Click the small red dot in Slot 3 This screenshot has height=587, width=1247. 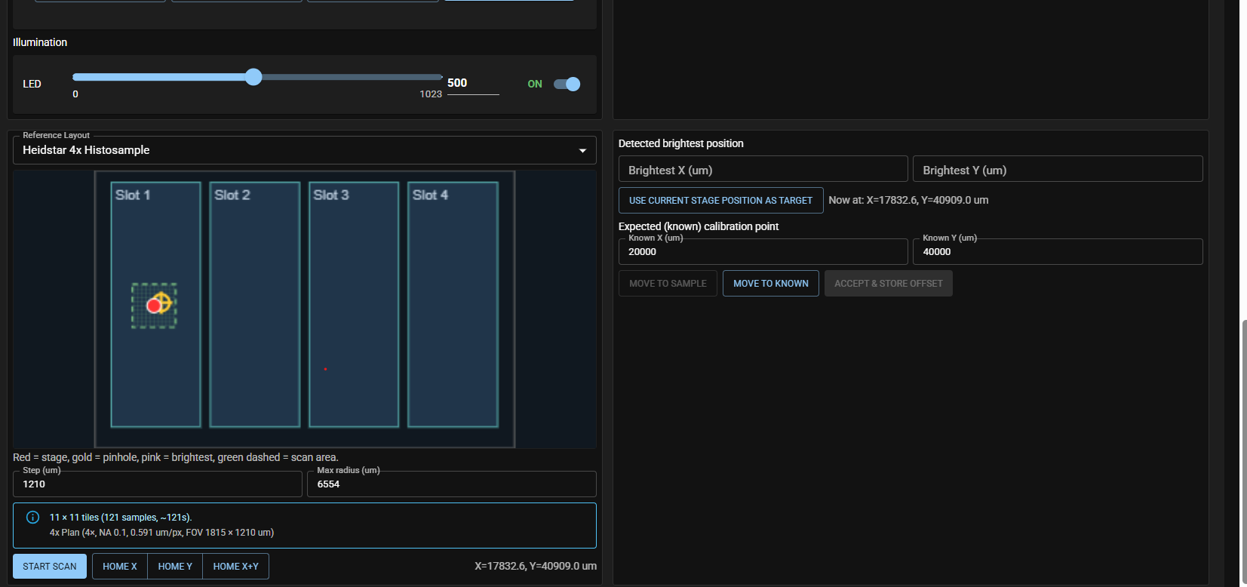pyautogui.click(x=325, y=369)
